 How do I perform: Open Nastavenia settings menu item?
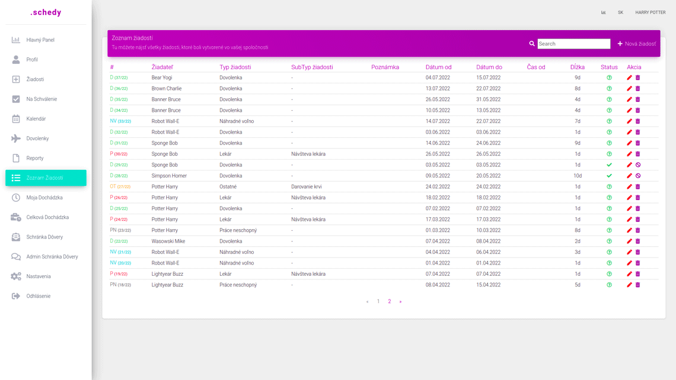(39, 276)
